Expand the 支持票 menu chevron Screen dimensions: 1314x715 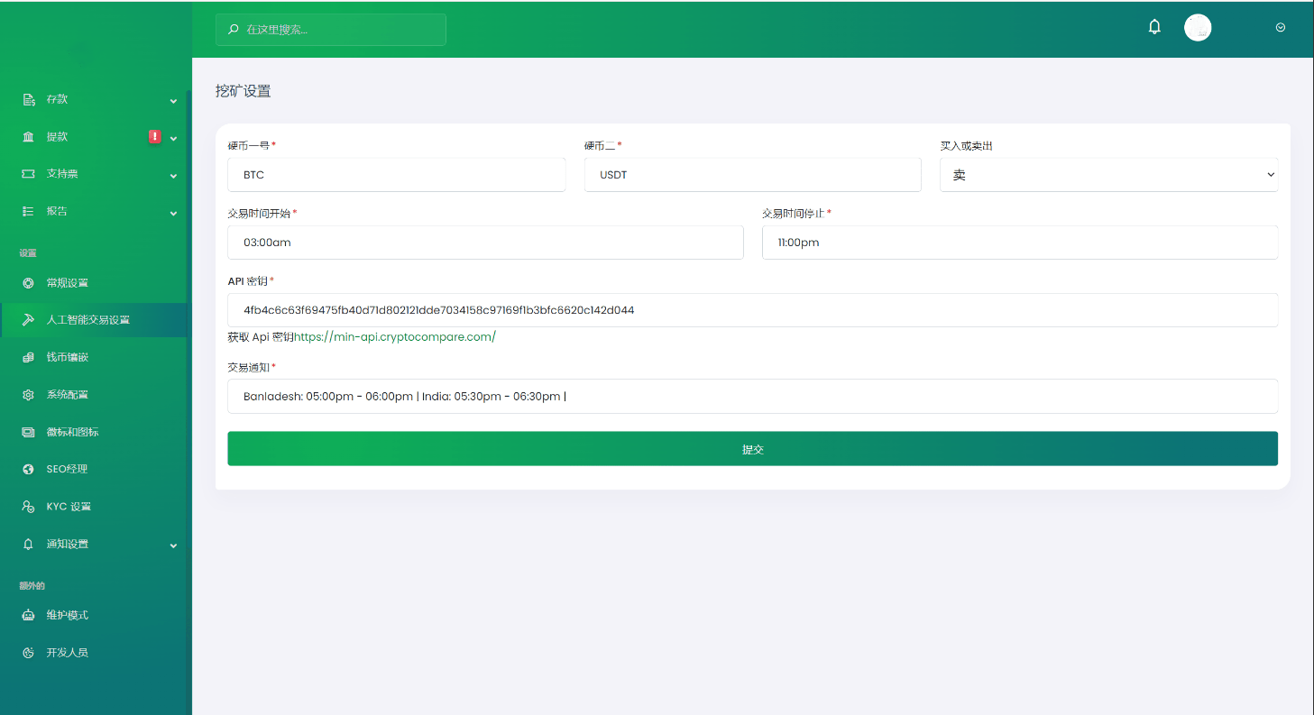[x=173, y=176]
